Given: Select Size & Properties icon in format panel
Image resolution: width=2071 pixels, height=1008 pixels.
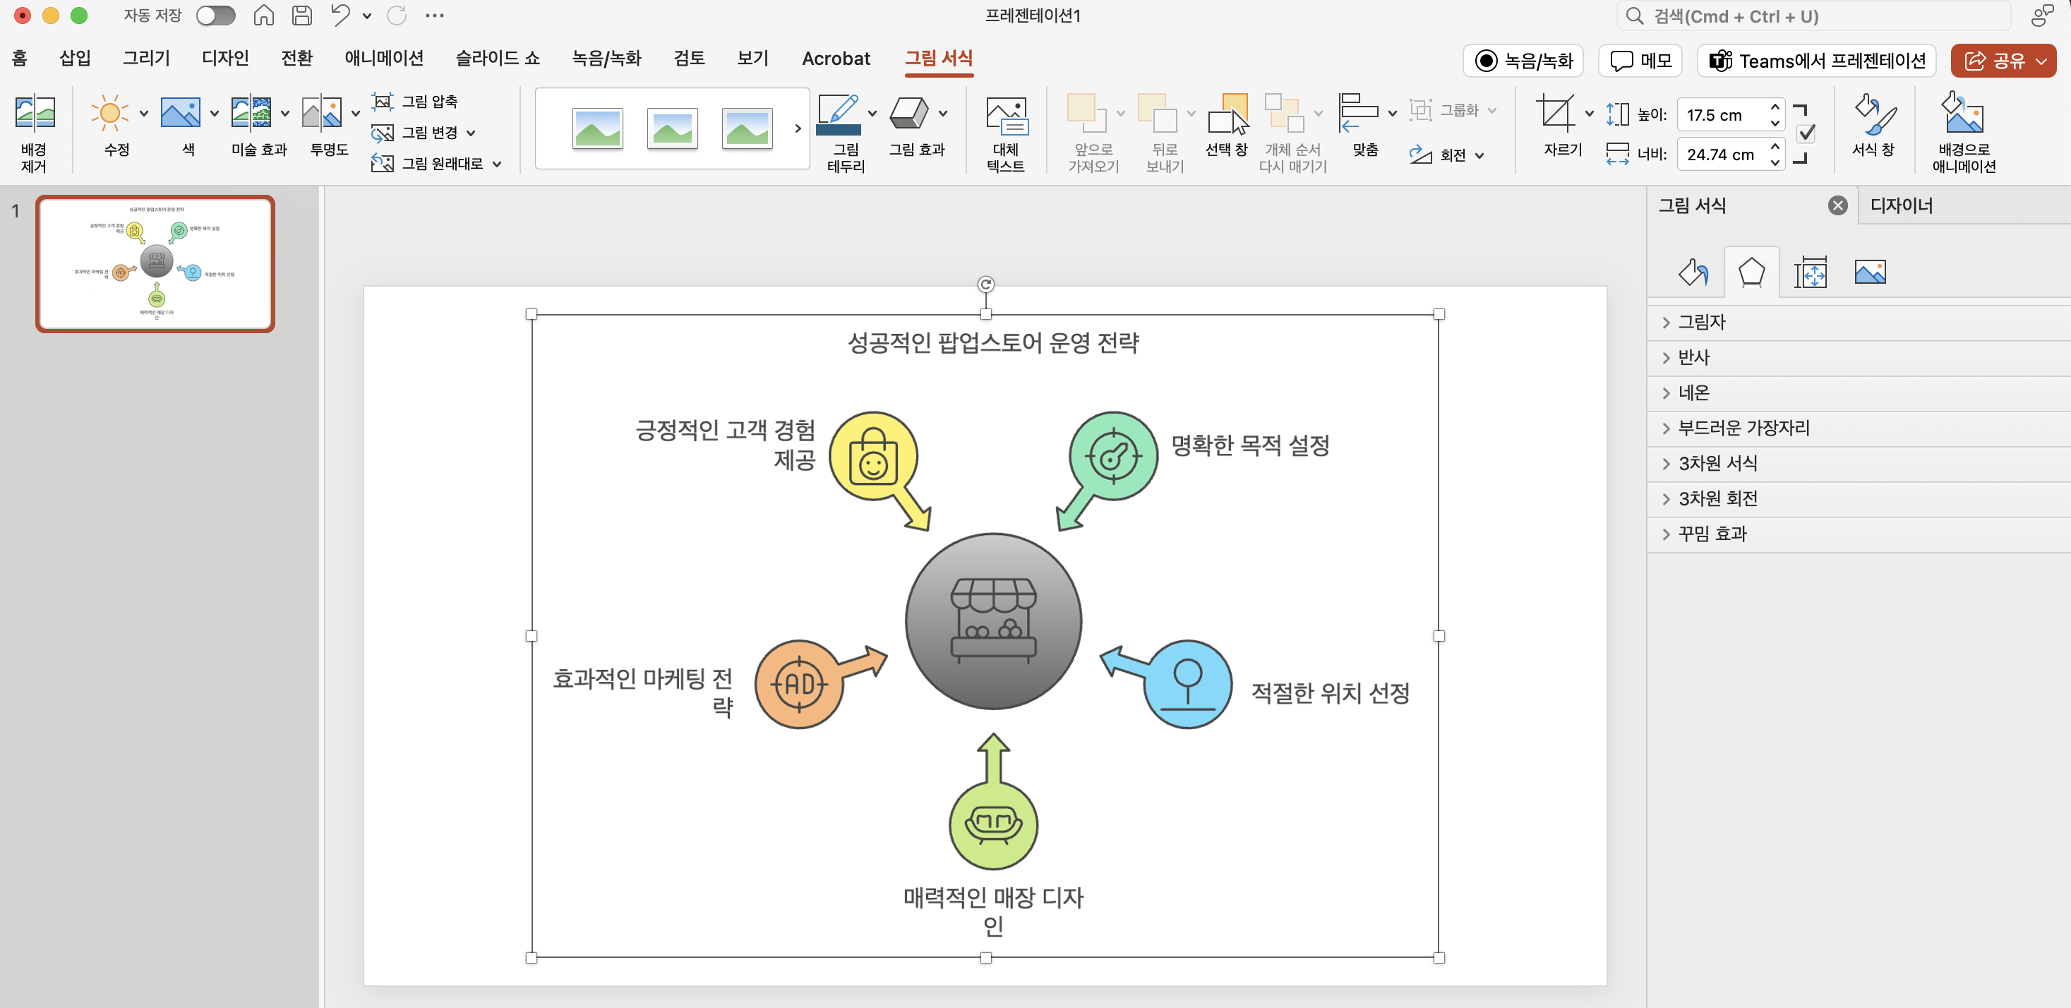Looking at the screenshot, I should 1811,272.
